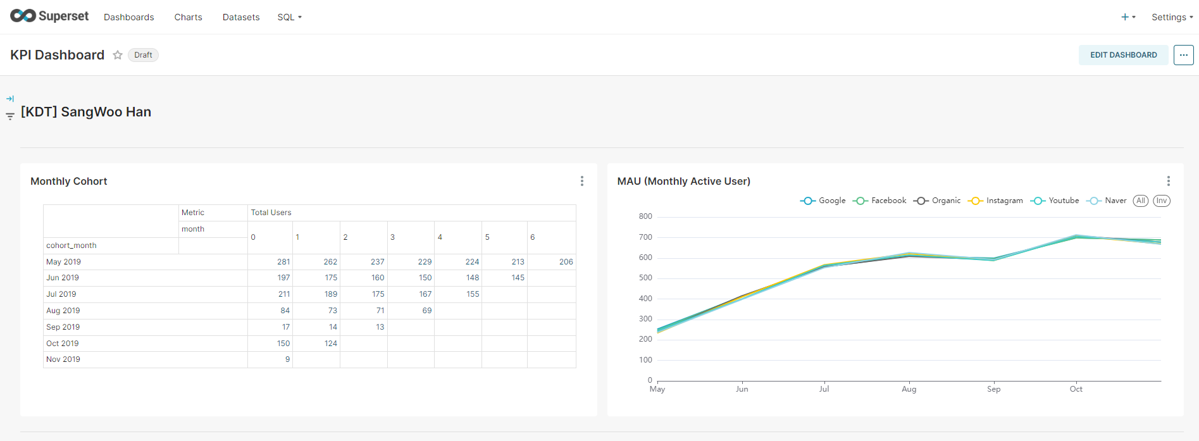1199x441 pixels.
Task: Open the plus new-item menu
Action: tap(1128, 17)
